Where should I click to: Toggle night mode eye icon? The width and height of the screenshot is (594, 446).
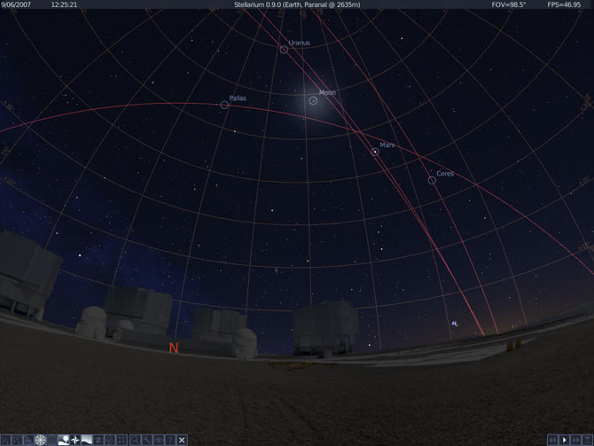tap(158, 440)
